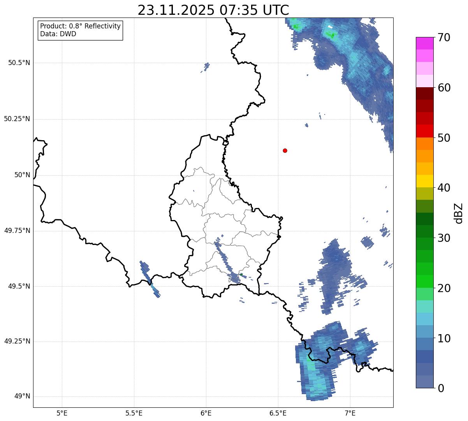The image size is (468, 421).
Task: Select the Product: 0.8° Reflectivity info box
Action: pos(81,30)
